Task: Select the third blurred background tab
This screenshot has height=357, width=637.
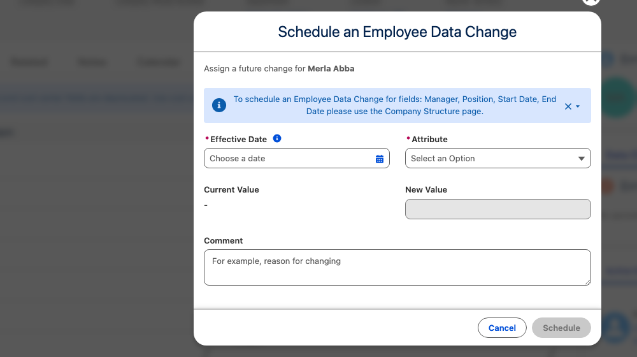Action: 159,62
